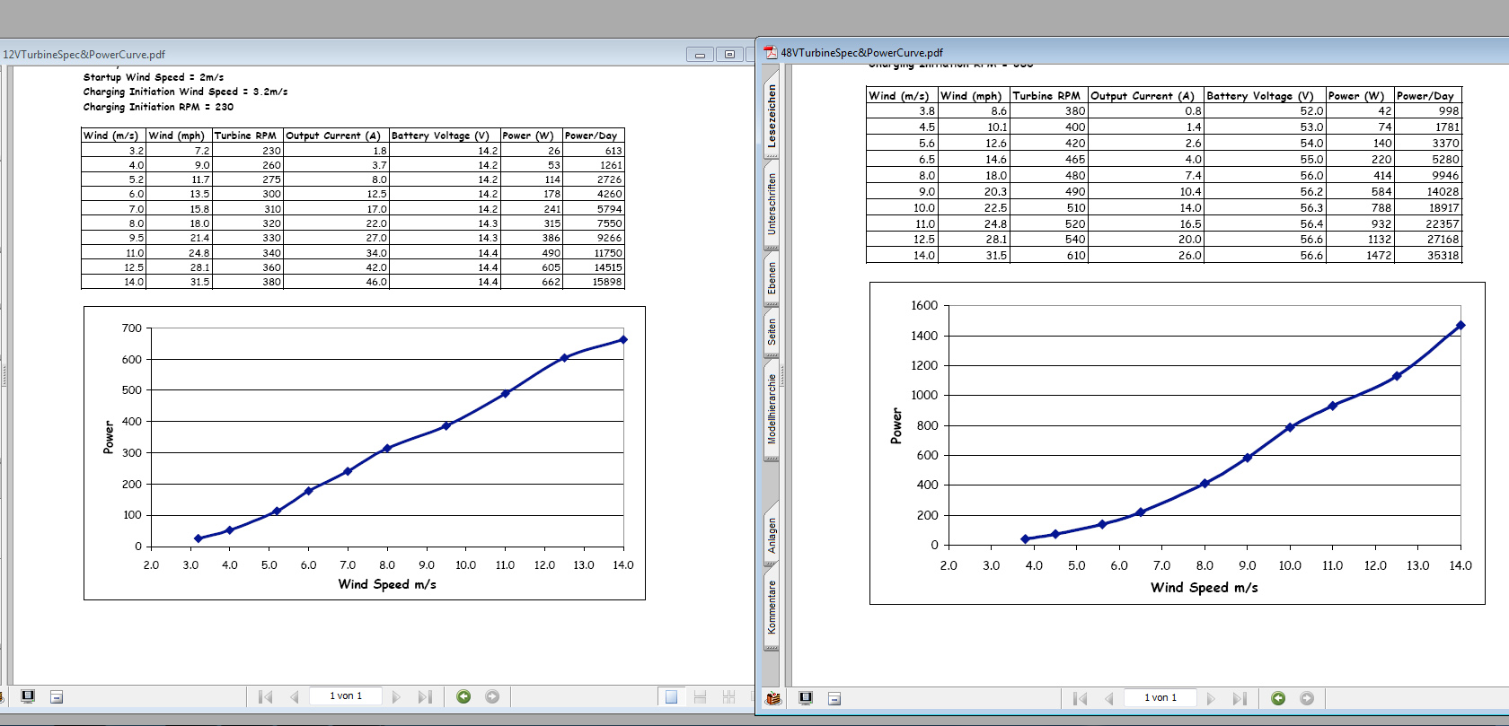Open the Anlagen attachments tab
Image resolution: width=1509 pixels, height=726 pixels.
(x=772, y=536)
